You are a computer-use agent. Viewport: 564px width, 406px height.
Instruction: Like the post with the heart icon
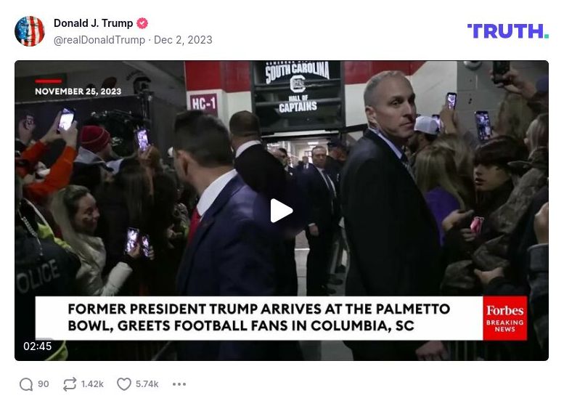pos(123,384)
